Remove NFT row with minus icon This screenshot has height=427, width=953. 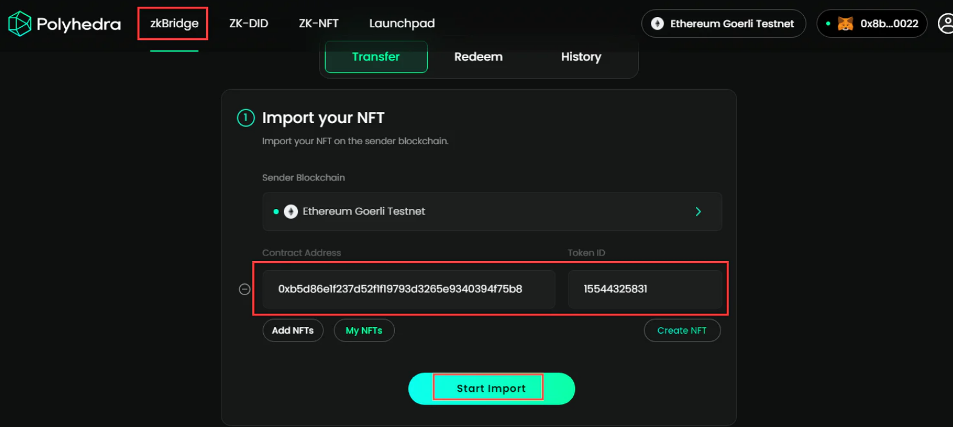pos(244,290)
